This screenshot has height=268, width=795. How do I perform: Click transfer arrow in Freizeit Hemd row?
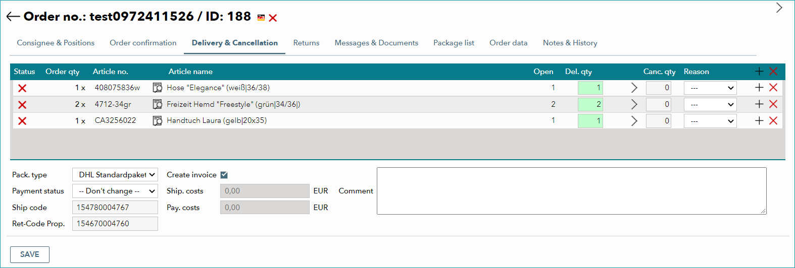[x=634, y=104]
